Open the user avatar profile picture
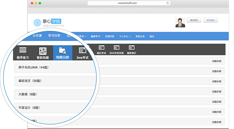This screenshot has height=129, width=234. click(x=180, y=22)
